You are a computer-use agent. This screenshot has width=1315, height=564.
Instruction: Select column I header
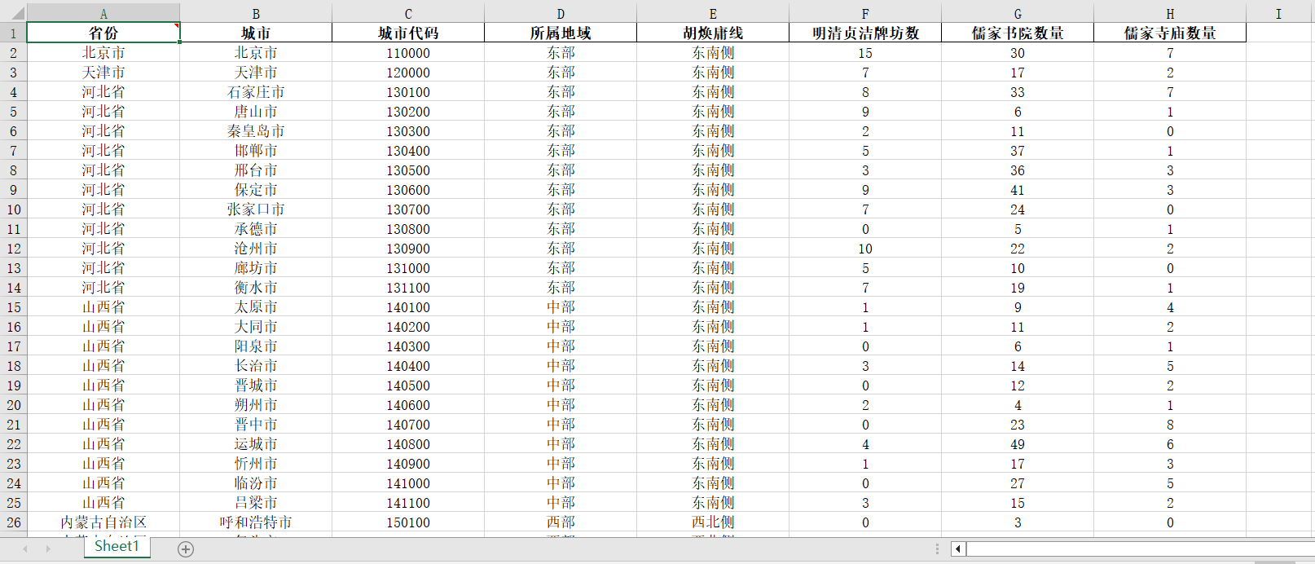coord(1278,14)
